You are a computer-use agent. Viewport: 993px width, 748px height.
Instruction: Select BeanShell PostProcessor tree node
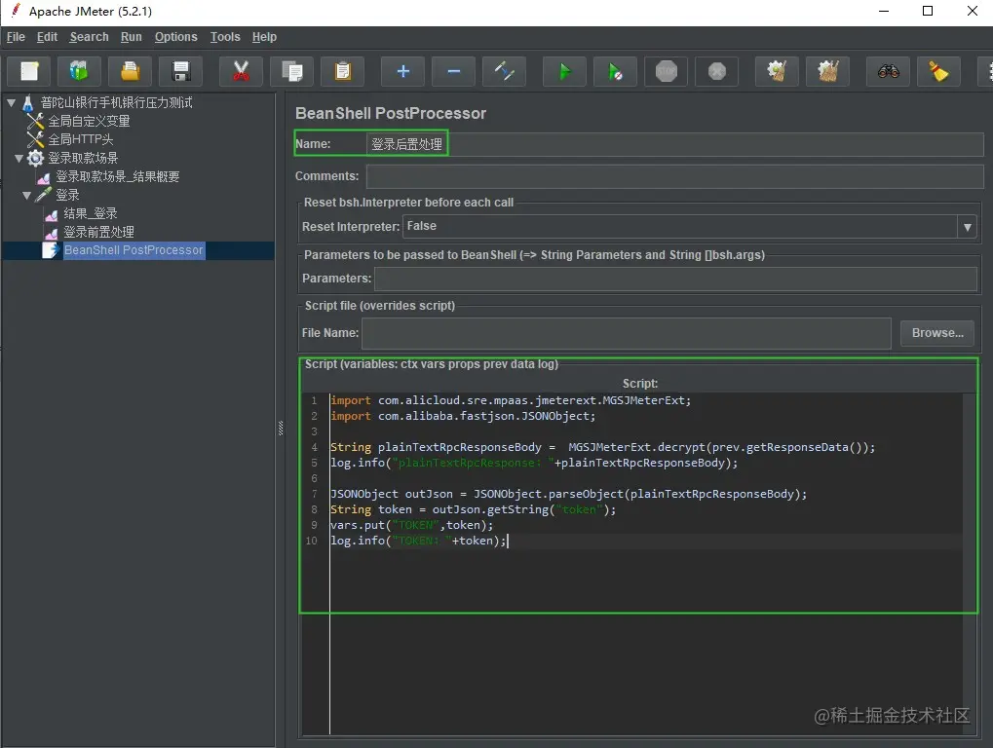tap(134, 250)
